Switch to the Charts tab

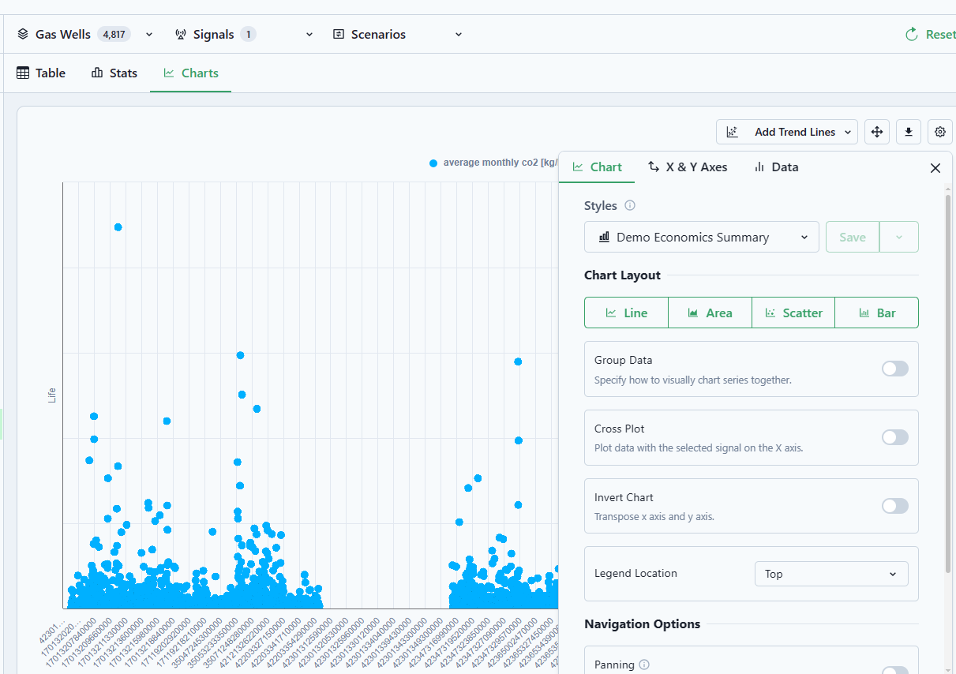(x=191, y=73)
